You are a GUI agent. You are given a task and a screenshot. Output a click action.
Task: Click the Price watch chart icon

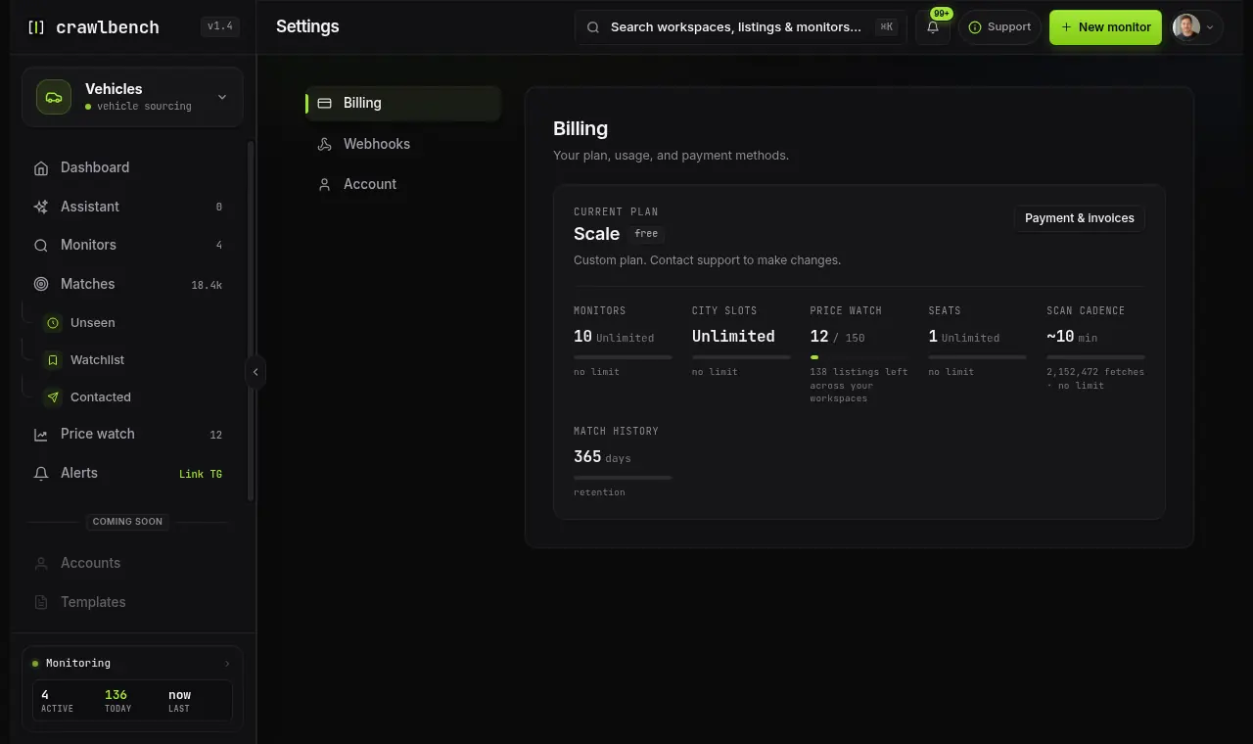pos(41,435)
